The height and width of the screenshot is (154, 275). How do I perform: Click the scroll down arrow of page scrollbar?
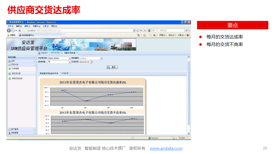point(189,133)
